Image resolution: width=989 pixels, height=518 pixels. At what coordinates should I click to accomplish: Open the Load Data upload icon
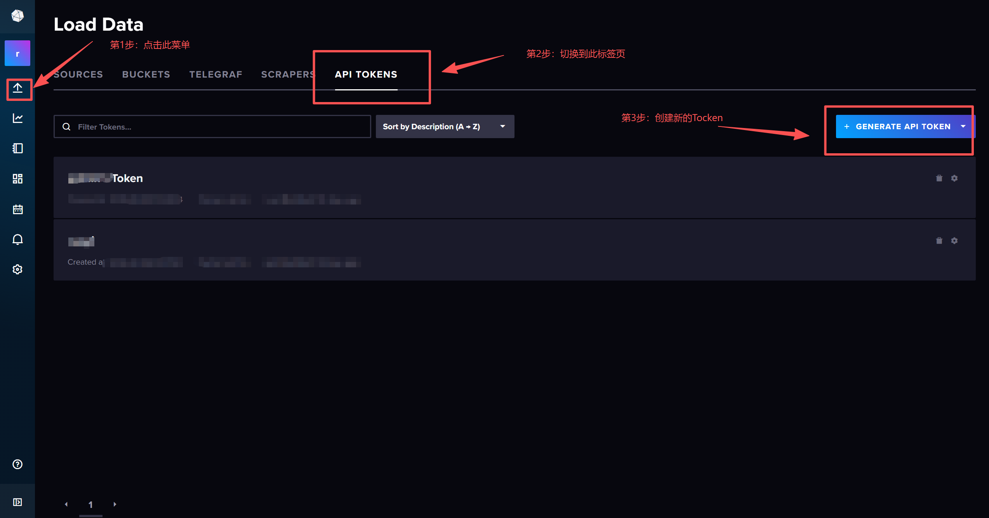pos(18,88)
